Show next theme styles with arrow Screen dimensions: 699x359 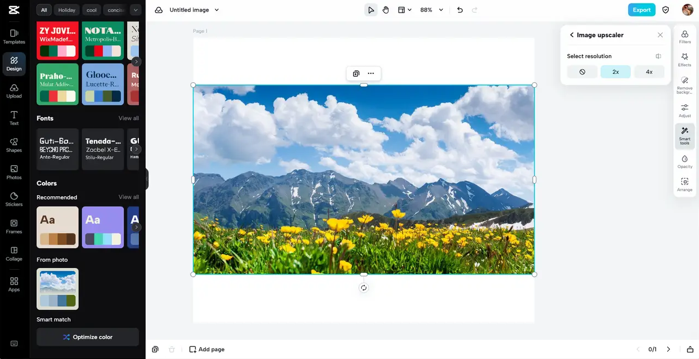(136, 61)
